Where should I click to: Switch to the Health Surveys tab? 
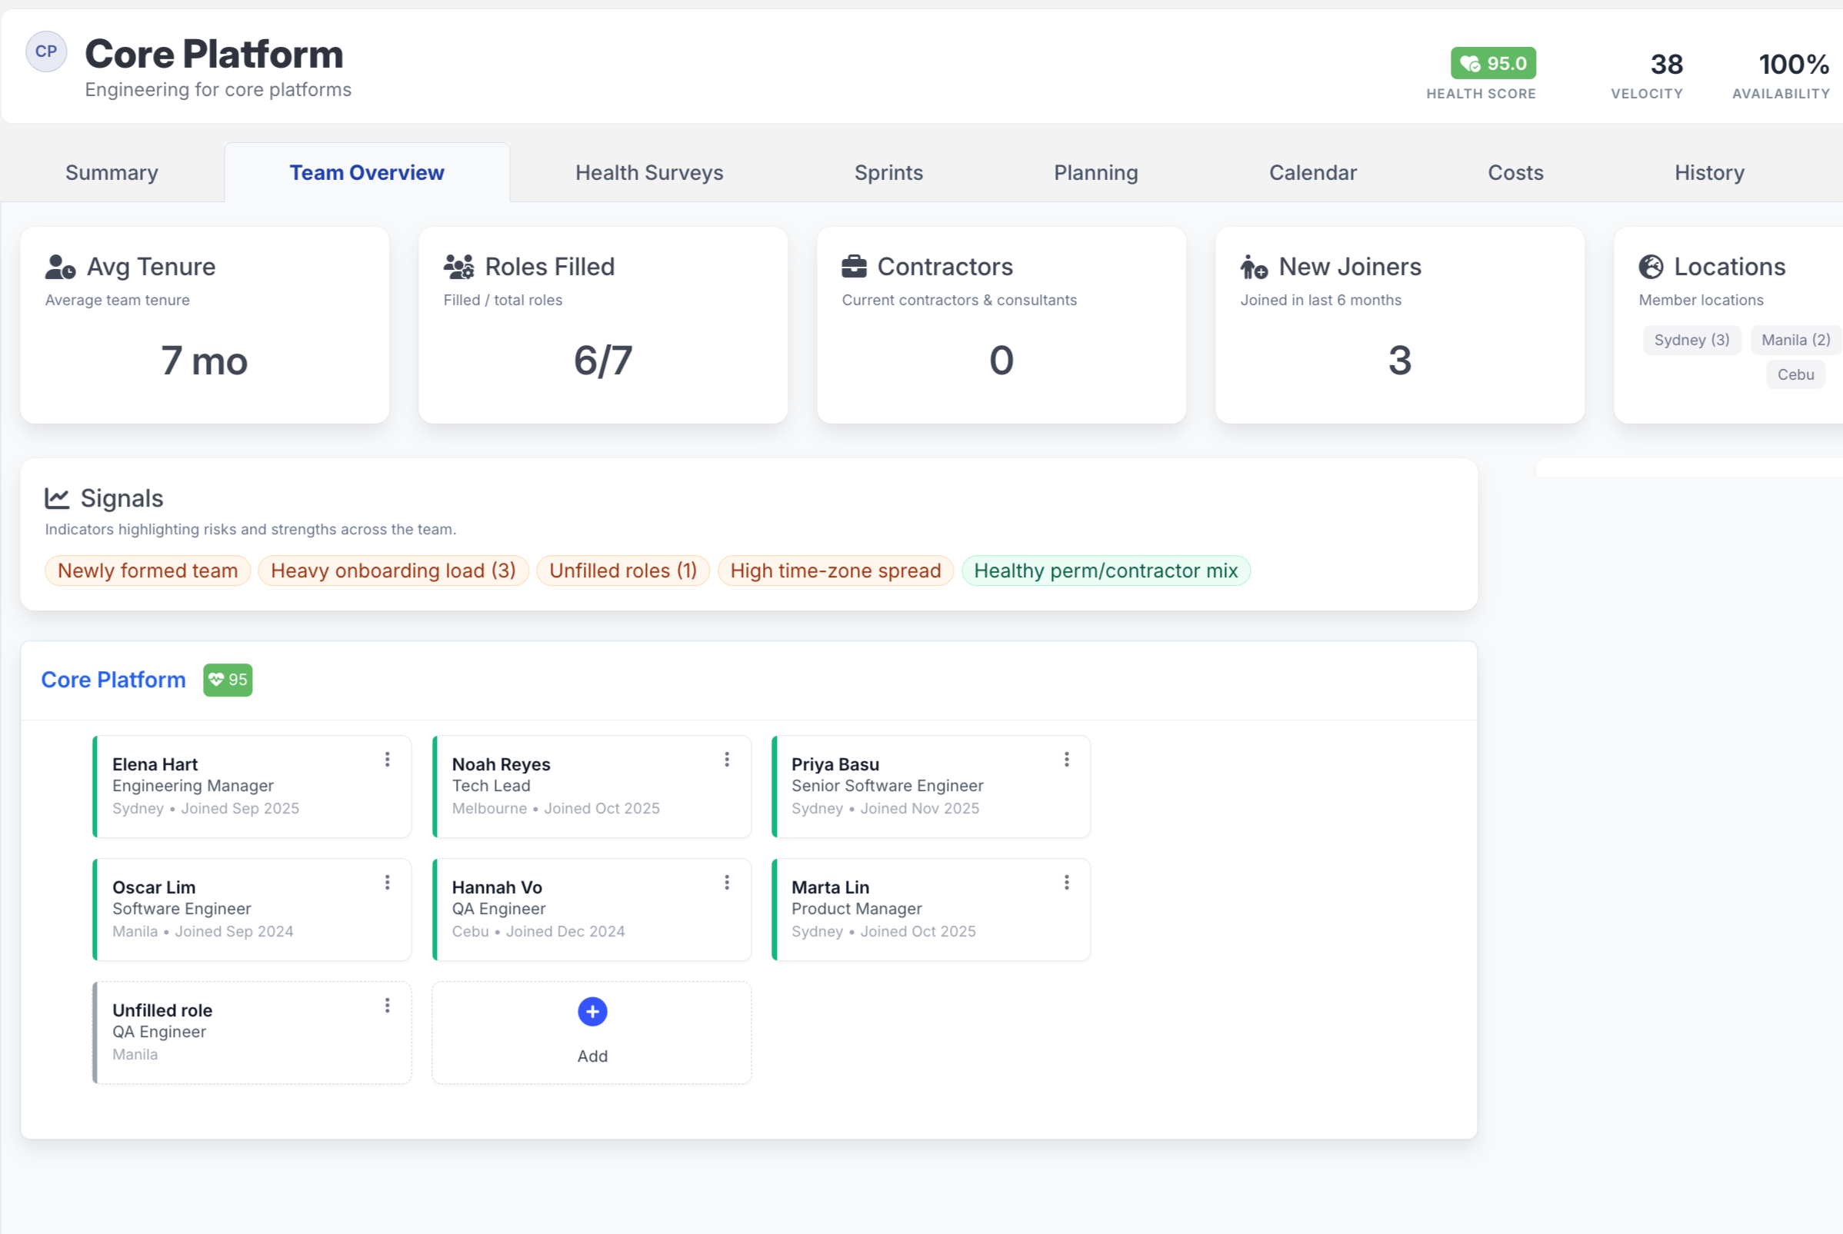pos(648,172)
